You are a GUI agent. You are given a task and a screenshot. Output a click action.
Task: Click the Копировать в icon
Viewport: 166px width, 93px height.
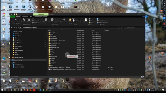[52, 20]
